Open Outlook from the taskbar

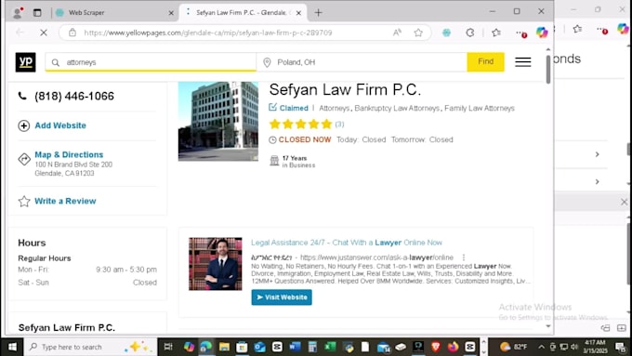(259, 347)
